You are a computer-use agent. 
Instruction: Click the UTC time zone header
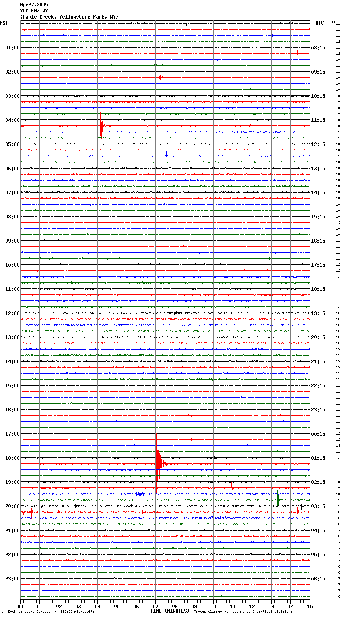point(319,23)
